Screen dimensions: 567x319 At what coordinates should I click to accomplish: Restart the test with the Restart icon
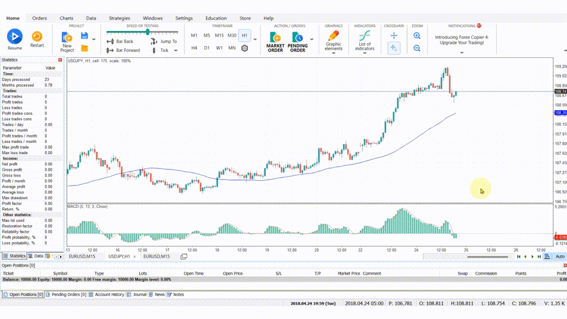coord(37,37)
